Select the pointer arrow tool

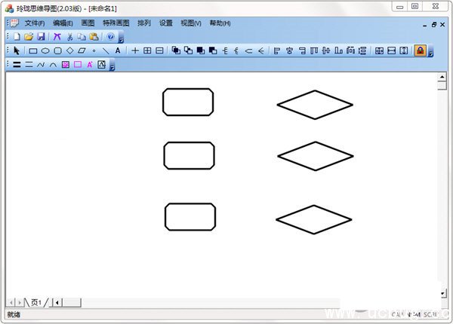(x=17, y=51)
